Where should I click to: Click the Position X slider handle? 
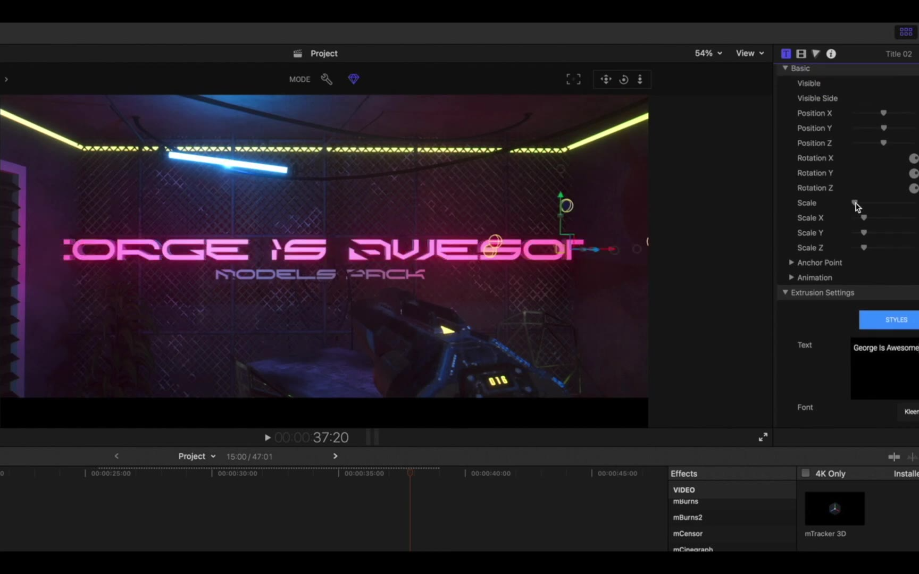(883, 113)
